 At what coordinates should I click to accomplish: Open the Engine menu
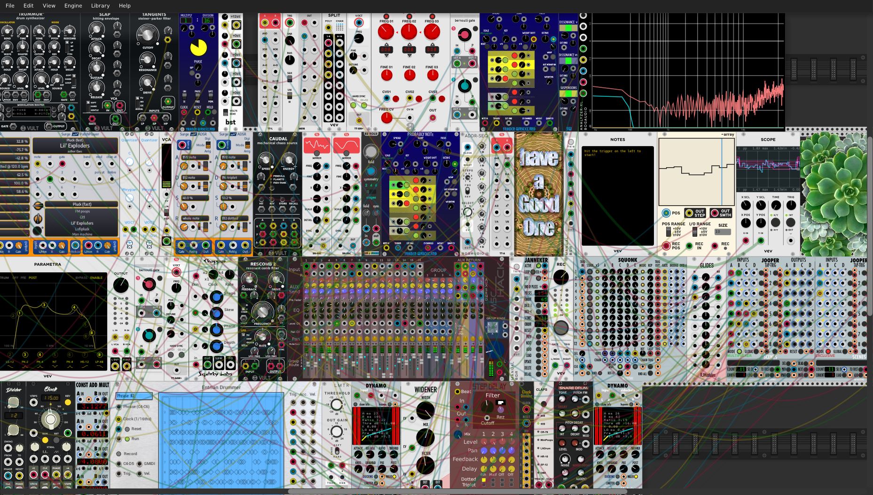pyautogui.click(x=73, y=6)
